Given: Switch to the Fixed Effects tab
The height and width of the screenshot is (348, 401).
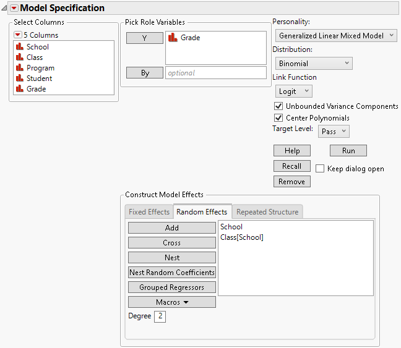Looking at the screenshot, I should 149,212.
